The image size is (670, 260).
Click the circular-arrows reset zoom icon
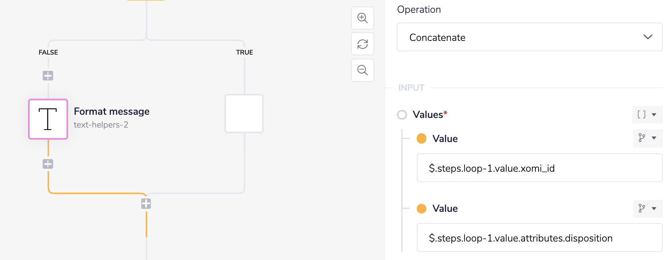click(363, 44)
